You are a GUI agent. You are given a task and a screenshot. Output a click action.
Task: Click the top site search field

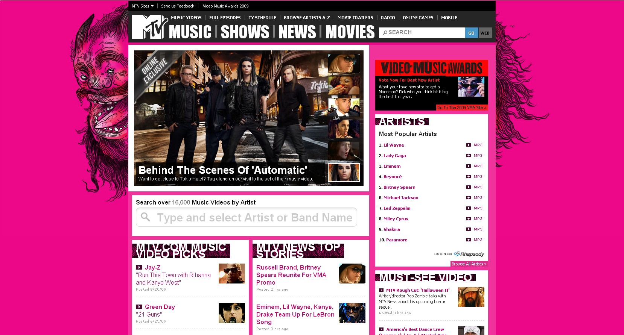click(x=422, y=33)
